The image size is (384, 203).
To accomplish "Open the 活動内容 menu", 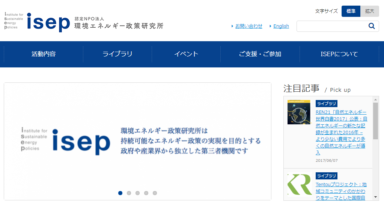I will click(44, 54).
